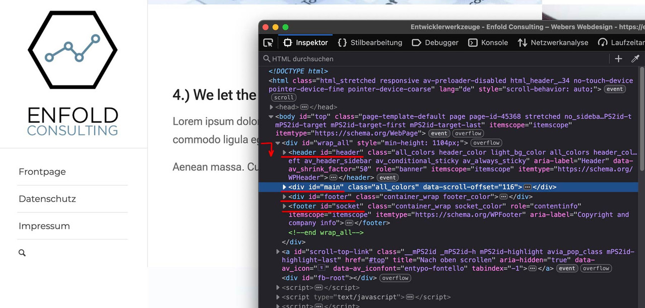Open the Datenschutz link in website menu
Viewport: 645px width, 308px height.
[x=47, y=199]
